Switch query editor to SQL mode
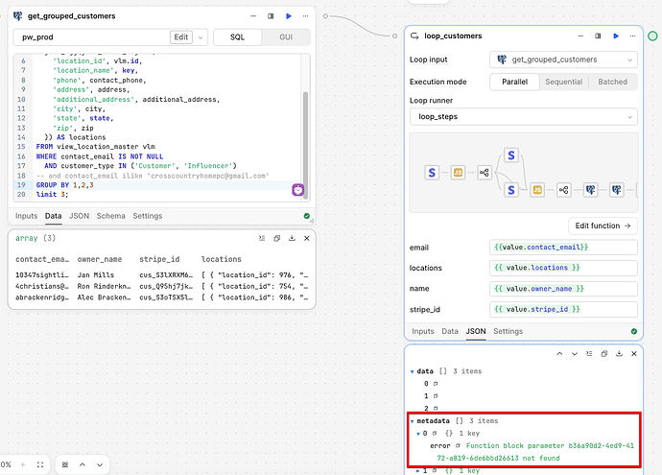The height and width of the screenshot is (475, 662). 237,37
